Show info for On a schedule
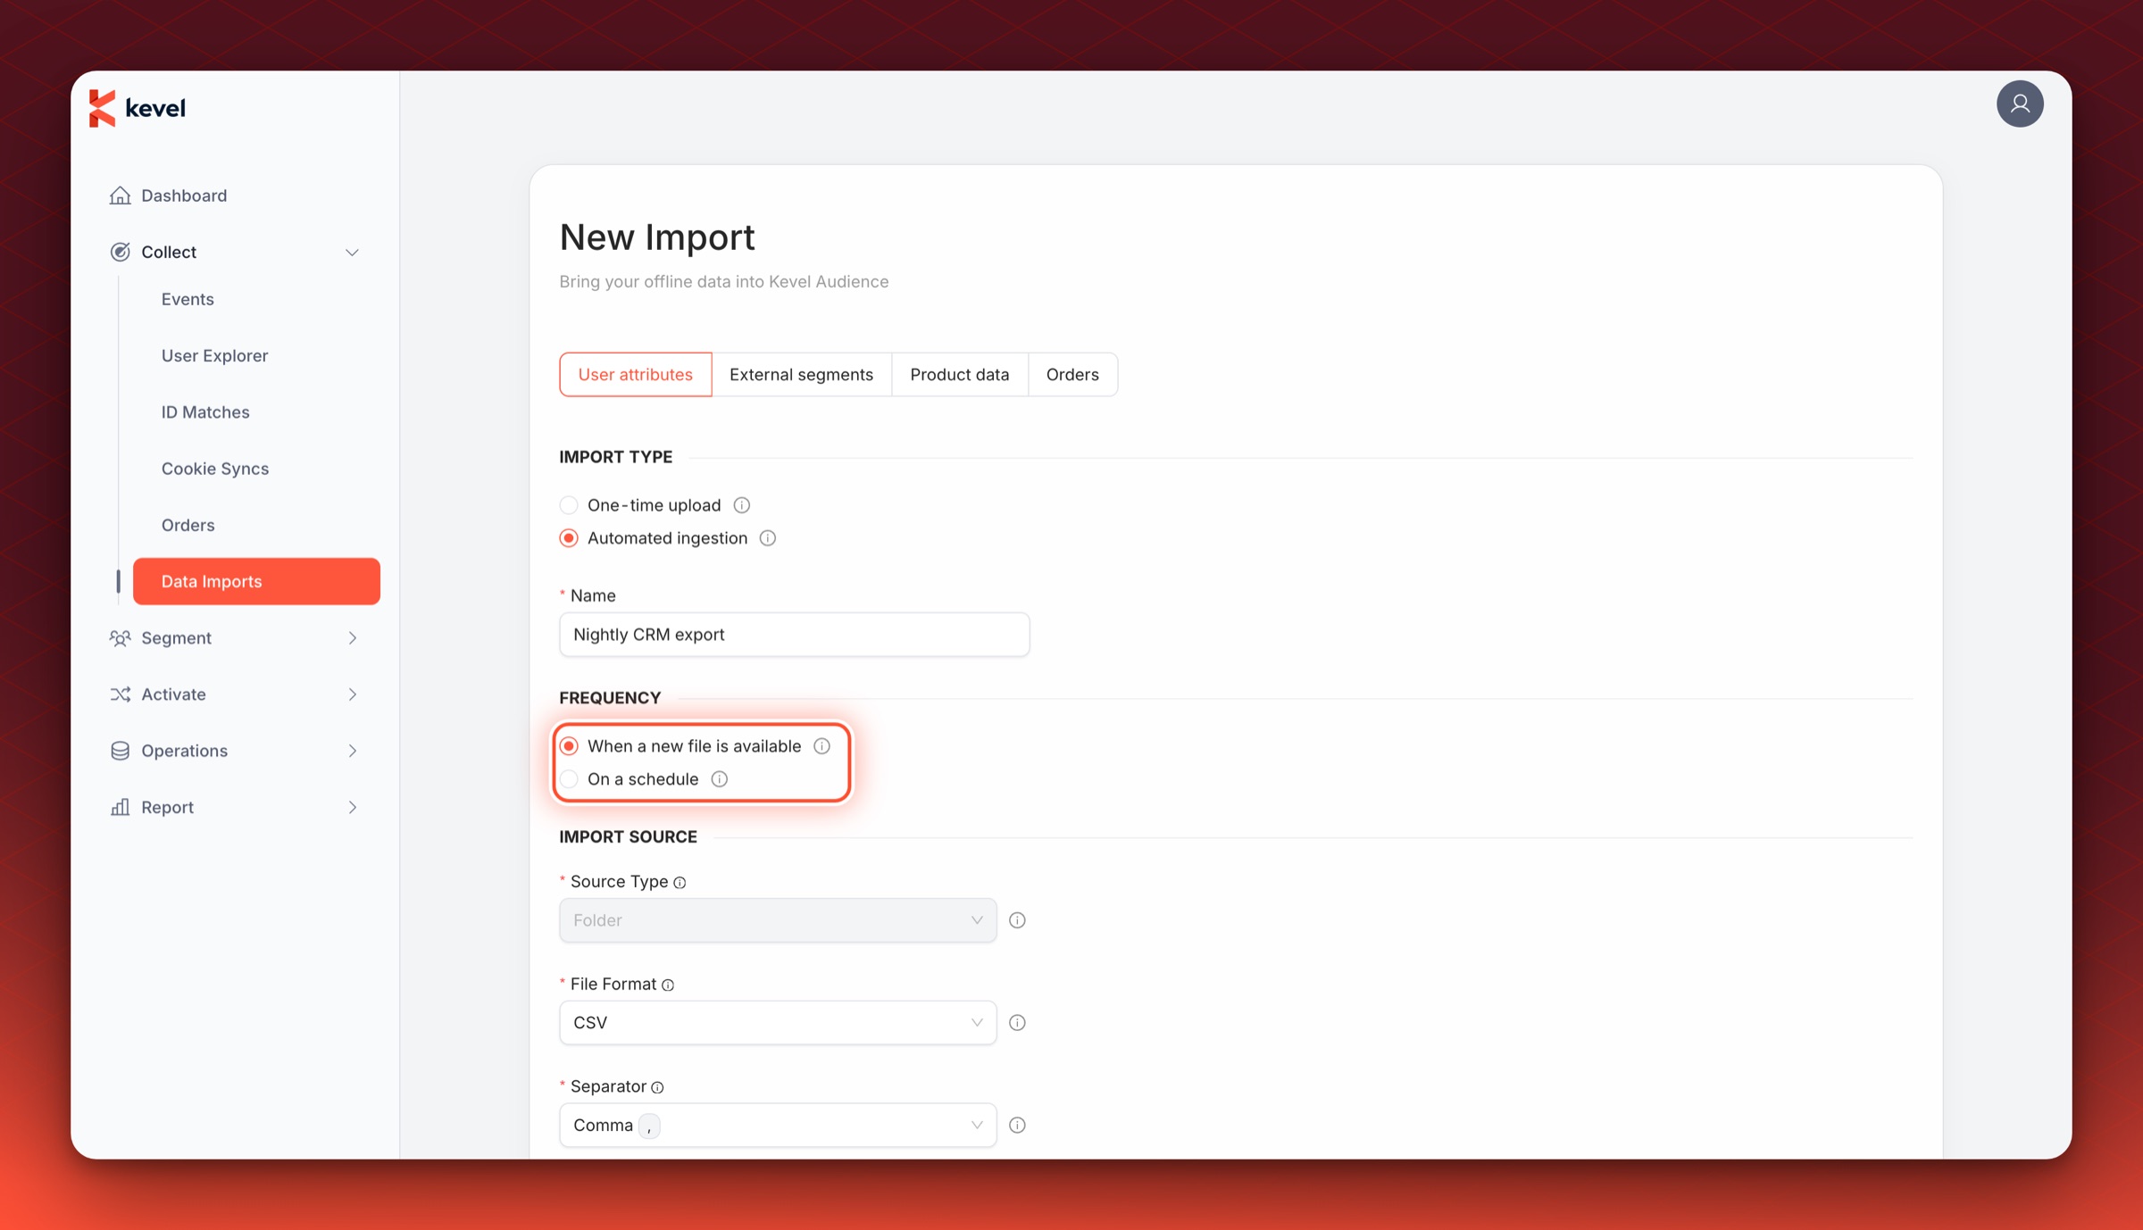 [x=719, y=779]
